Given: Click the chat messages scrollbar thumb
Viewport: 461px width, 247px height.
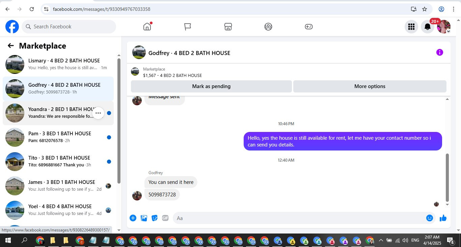Looking at the screenshot, I should (448, 177).
